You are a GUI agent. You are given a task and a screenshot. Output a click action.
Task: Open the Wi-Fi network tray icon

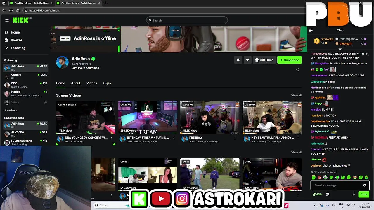pyautogui.click(x=349, y=205)
